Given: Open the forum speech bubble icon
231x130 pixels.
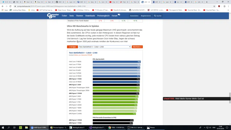Looking at the screenshot, I should coord(119,15).
